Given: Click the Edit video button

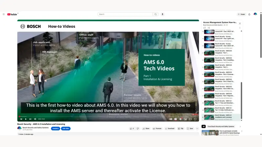Looking at the screenshot, I should [66, 128].
